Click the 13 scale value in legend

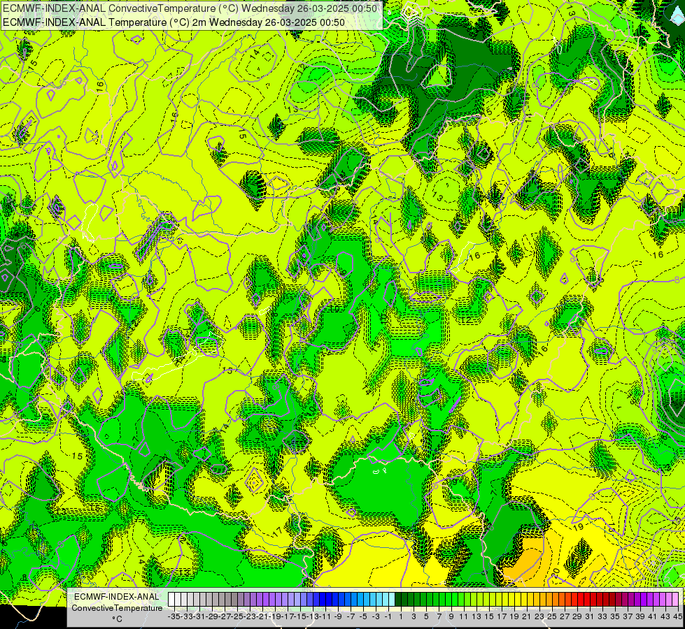tap(476, 616)
